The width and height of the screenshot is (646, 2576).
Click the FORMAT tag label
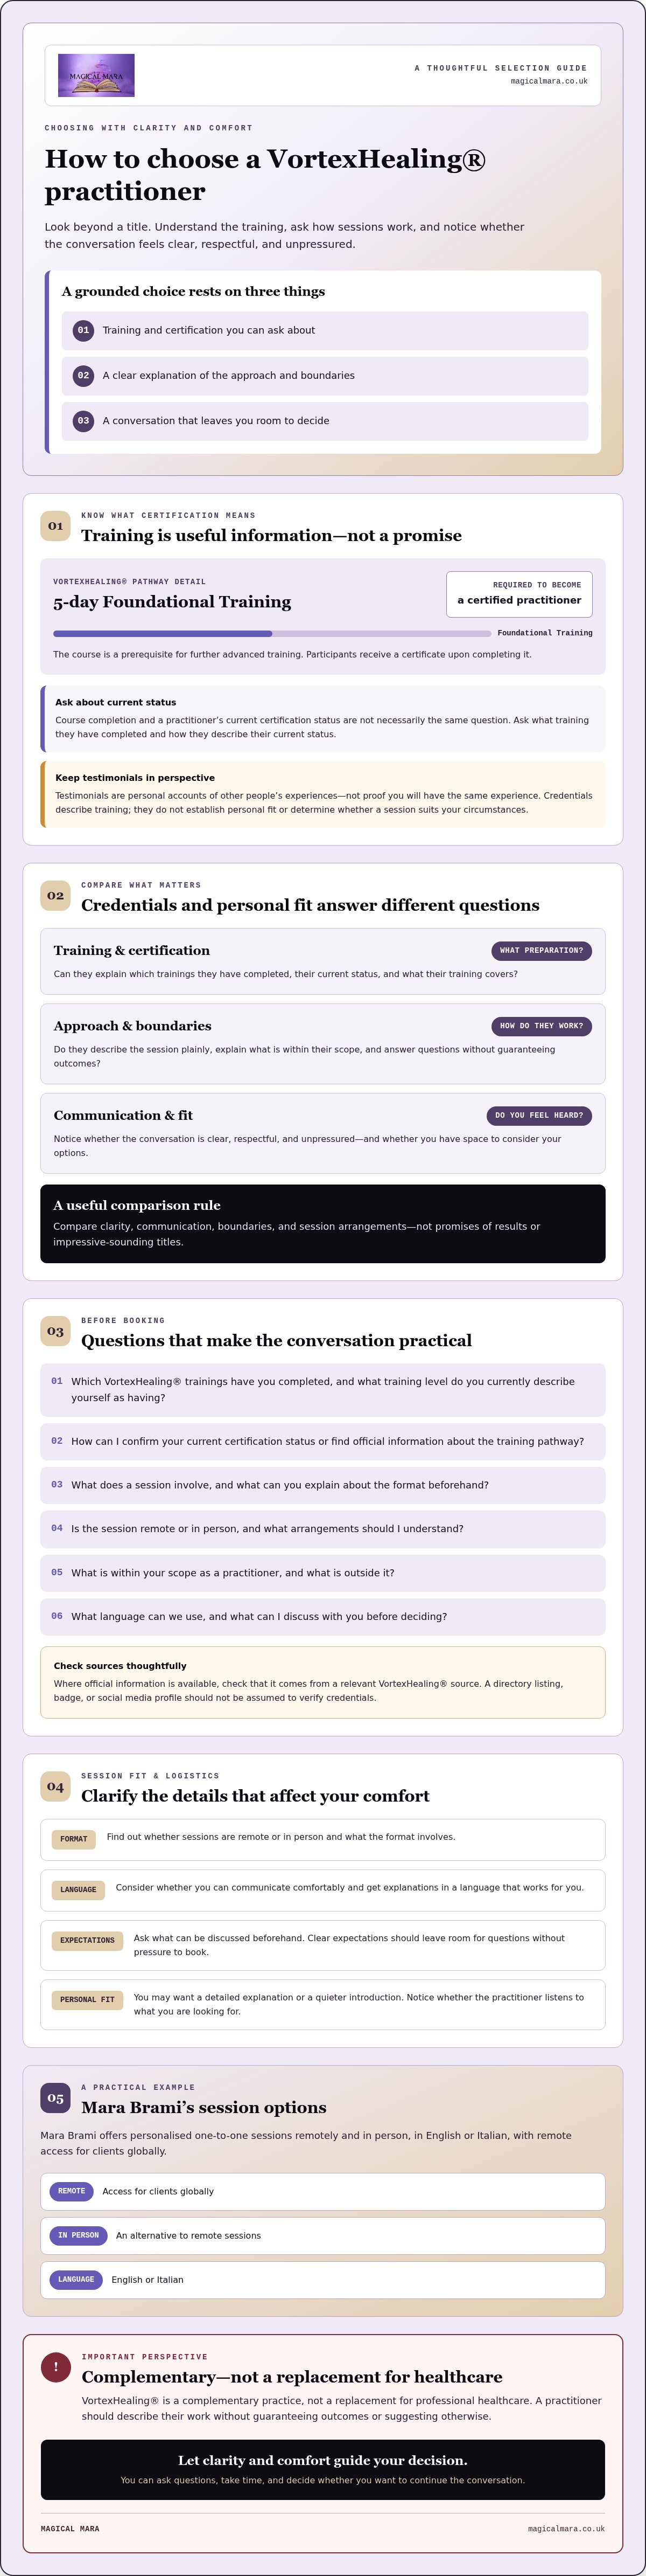tap(74, 1838)
